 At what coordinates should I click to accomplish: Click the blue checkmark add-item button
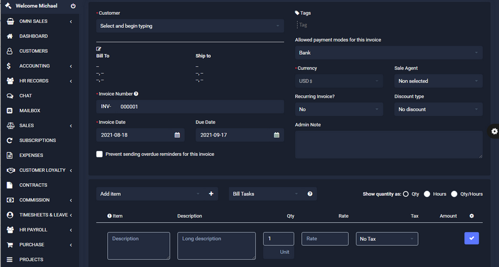[x=472, y=238]
